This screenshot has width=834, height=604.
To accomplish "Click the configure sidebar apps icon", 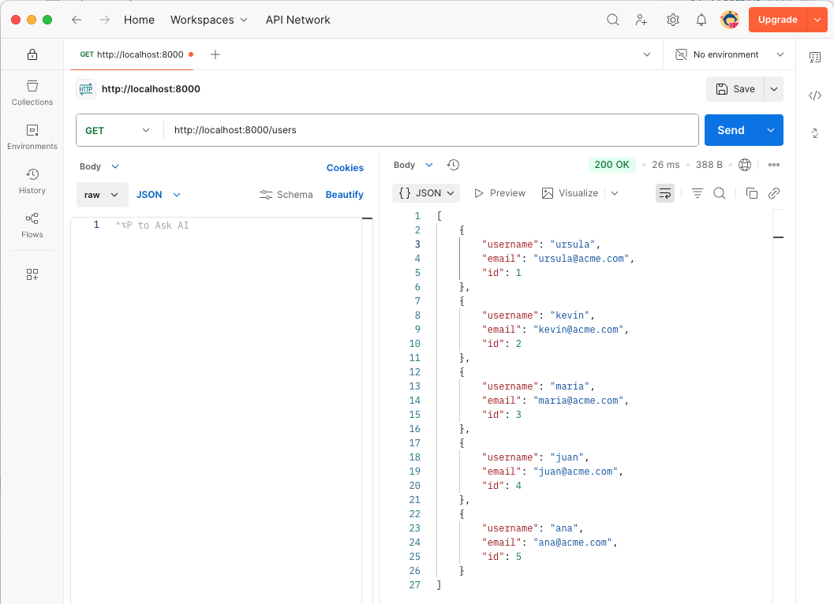I will [32, 274].
